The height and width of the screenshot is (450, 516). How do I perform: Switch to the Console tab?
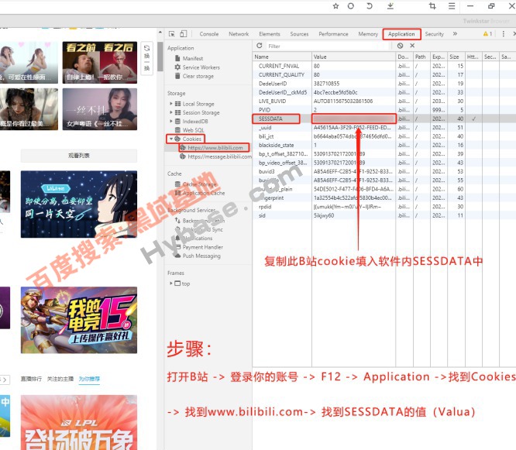pyautogui.click(x=209, y=34)
